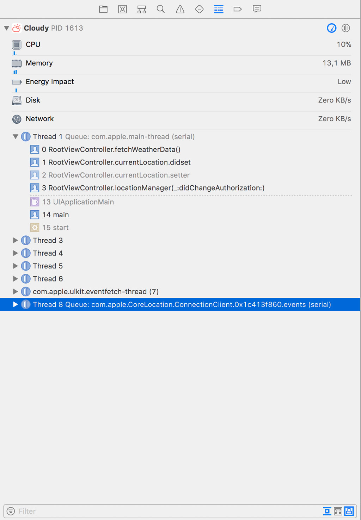Image resolution: width=361 pixels, height=520 pixels.
Task: Toggle the thread filter circle next to Cloudy
Action: pyautogui.click(x=345, y=28)
